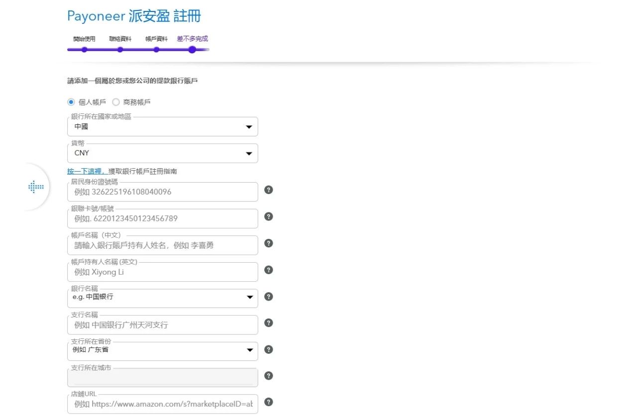Expand the 銀行名稱 bank selection dropdown
Viewport: 637px width, 420px height.
tap(249, 297)
